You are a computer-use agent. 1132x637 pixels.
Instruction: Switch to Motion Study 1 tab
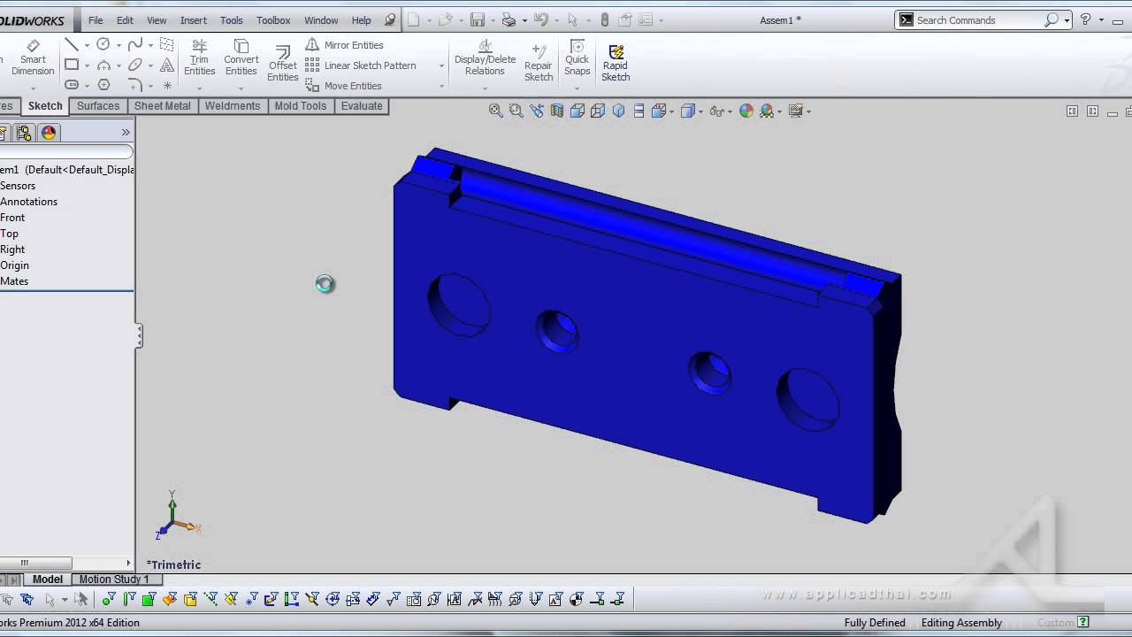point(114,579)
